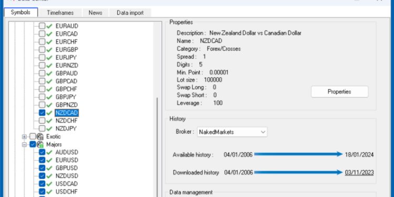
Task: Enable the EURCHF symbol checkbox
Action: click(x=42, y=42)
